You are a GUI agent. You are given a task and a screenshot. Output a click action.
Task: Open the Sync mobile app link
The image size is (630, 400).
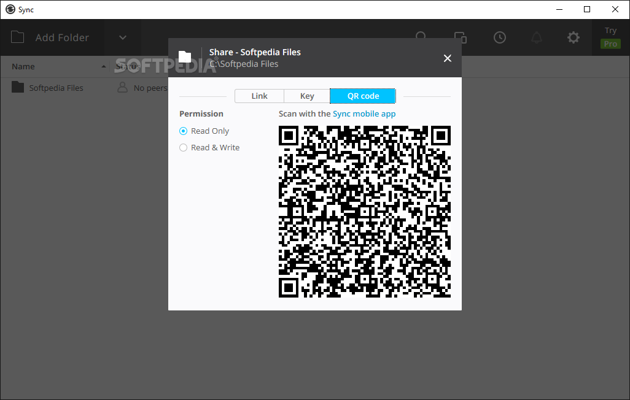coord(364,113)
